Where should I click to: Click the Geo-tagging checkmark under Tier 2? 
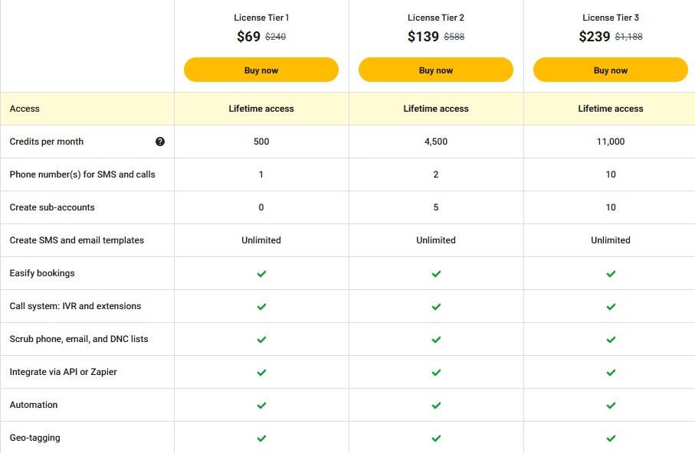[436, 438]
